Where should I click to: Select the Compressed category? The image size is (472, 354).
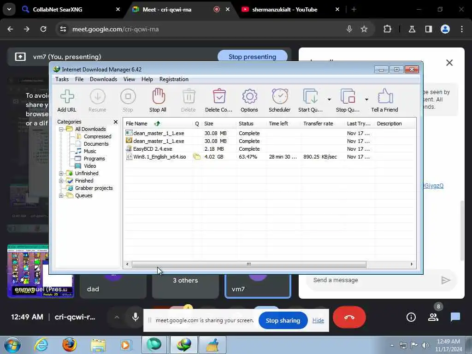coord(97,136)
